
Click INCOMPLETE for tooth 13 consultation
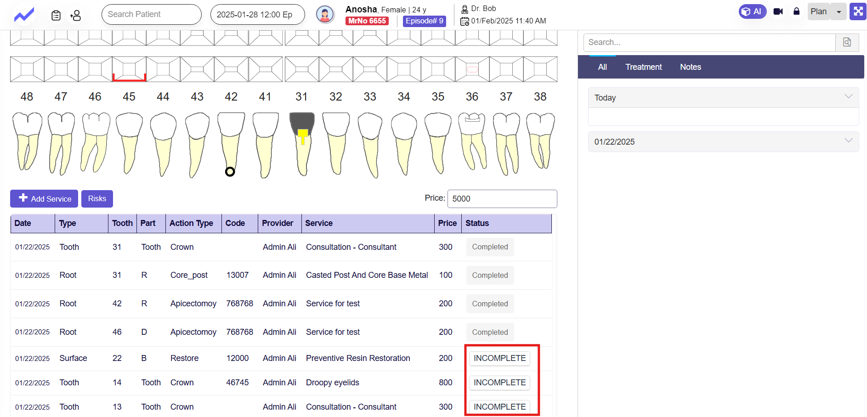[499, 407]
